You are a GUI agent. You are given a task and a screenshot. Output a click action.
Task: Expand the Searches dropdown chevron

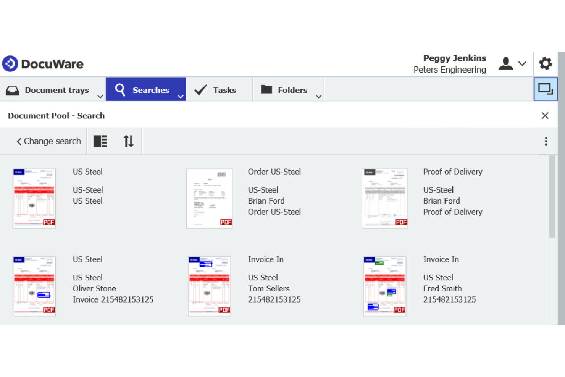(x=180, y=97)
